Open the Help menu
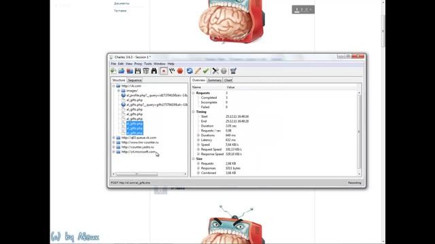This screenshot has width=435, height=244. point(171,64)
